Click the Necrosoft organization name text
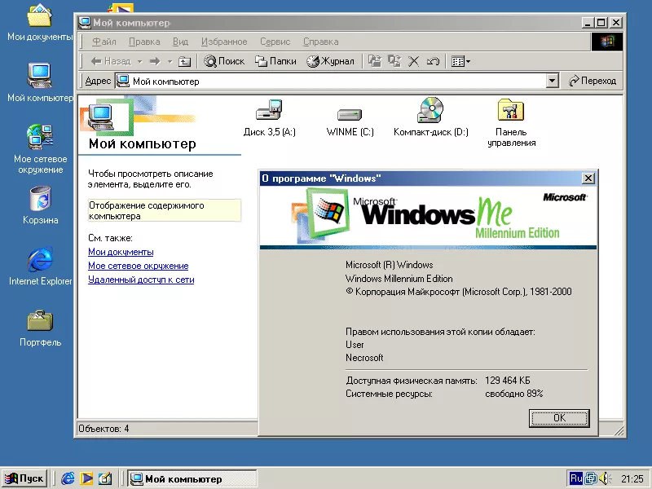The width and height of the screenshot is (652, 489). tap(364, 358)
